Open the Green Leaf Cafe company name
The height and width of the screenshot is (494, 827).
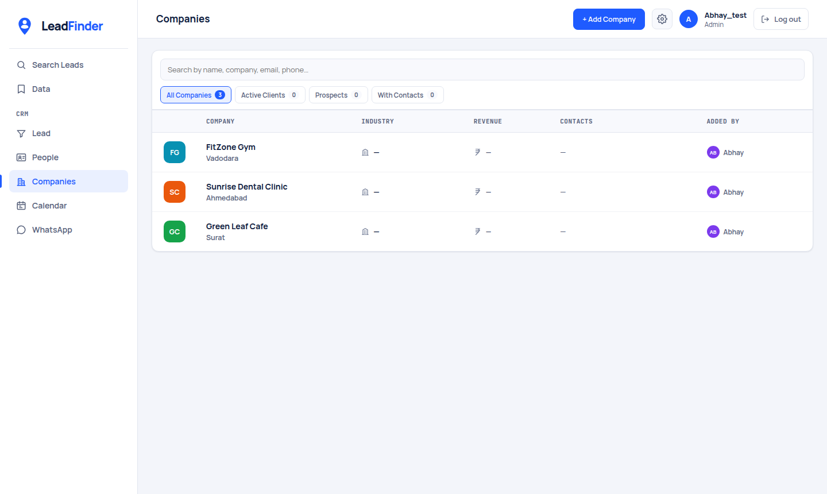[237, 226]
